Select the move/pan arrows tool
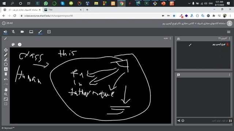 click(x=6, y=50)
